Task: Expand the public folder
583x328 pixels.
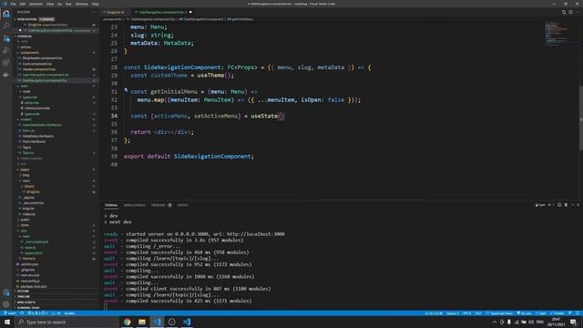Action: (x=25, y=220)
